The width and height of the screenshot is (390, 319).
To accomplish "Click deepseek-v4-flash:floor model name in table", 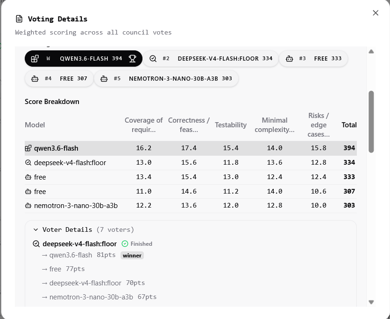I will point(70,162).
